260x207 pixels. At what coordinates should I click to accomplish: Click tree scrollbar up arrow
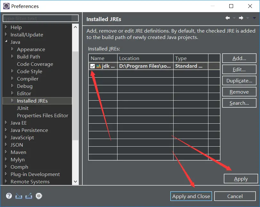tap(76, 27)
